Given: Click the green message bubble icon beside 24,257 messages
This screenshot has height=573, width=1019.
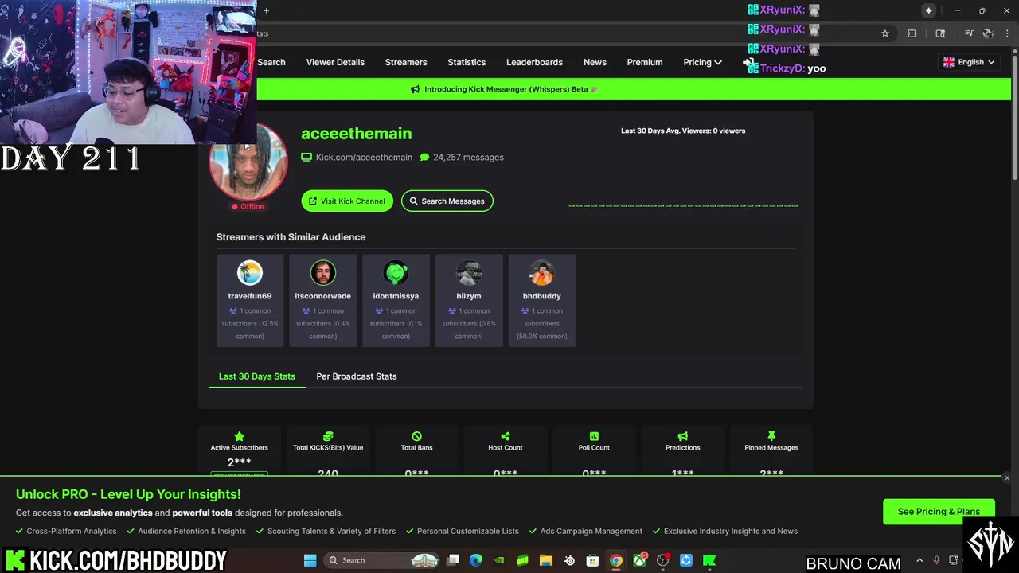Looking at the screenshot, I should pyautogui.click(x=424, y=158).
